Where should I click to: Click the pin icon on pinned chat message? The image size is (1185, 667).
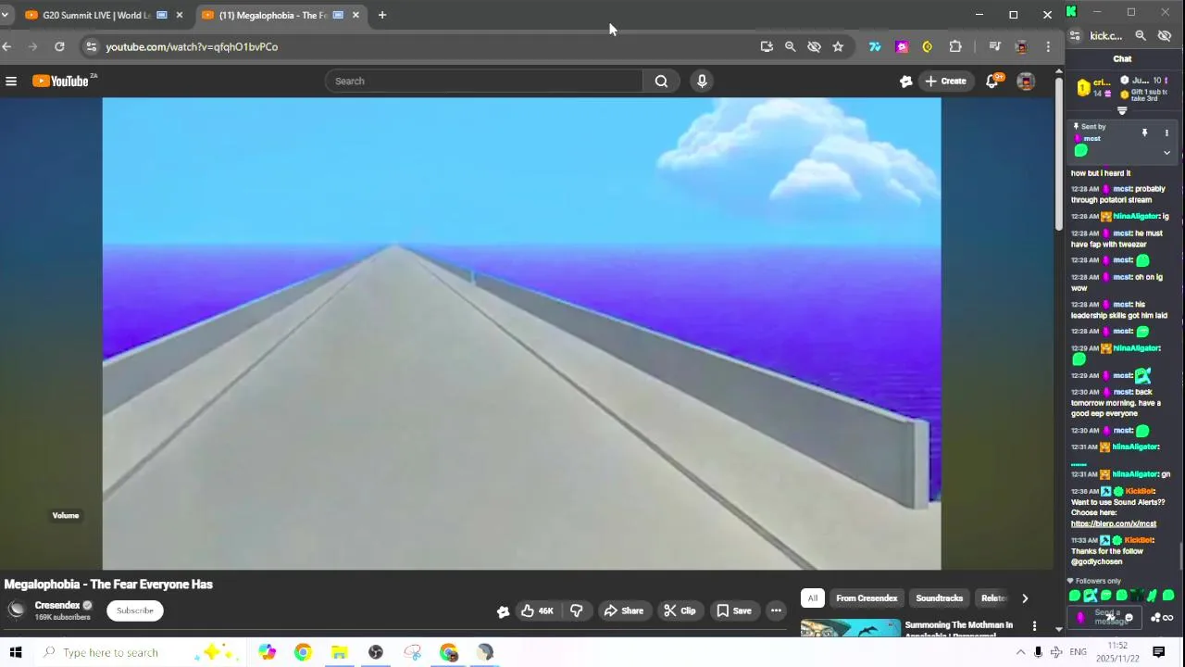click(x=1144, y=132)
